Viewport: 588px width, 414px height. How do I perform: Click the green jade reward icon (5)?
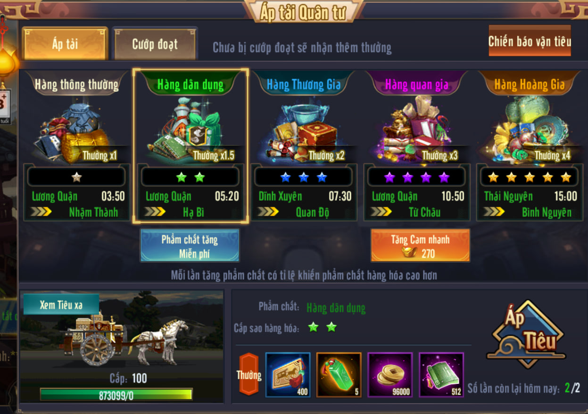point(339,374)
